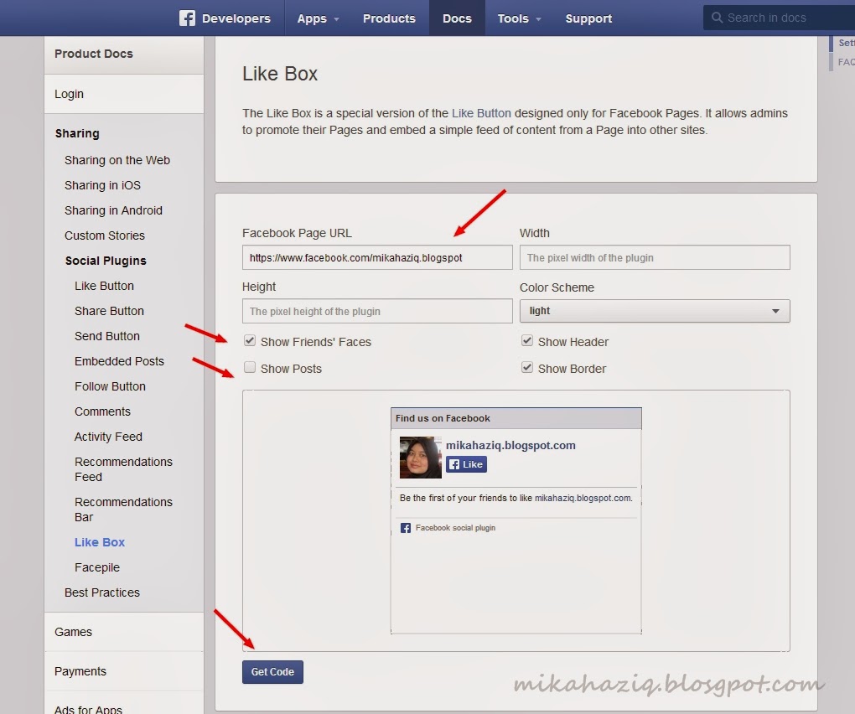
Task: Open Like Button docs page
Action: tap(104, 286)
